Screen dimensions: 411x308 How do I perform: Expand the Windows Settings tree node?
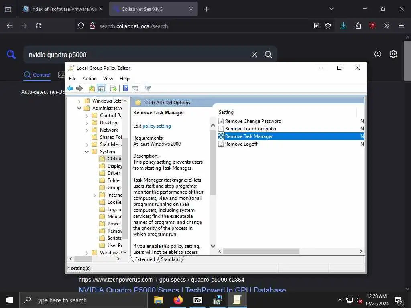coord(79,101)
